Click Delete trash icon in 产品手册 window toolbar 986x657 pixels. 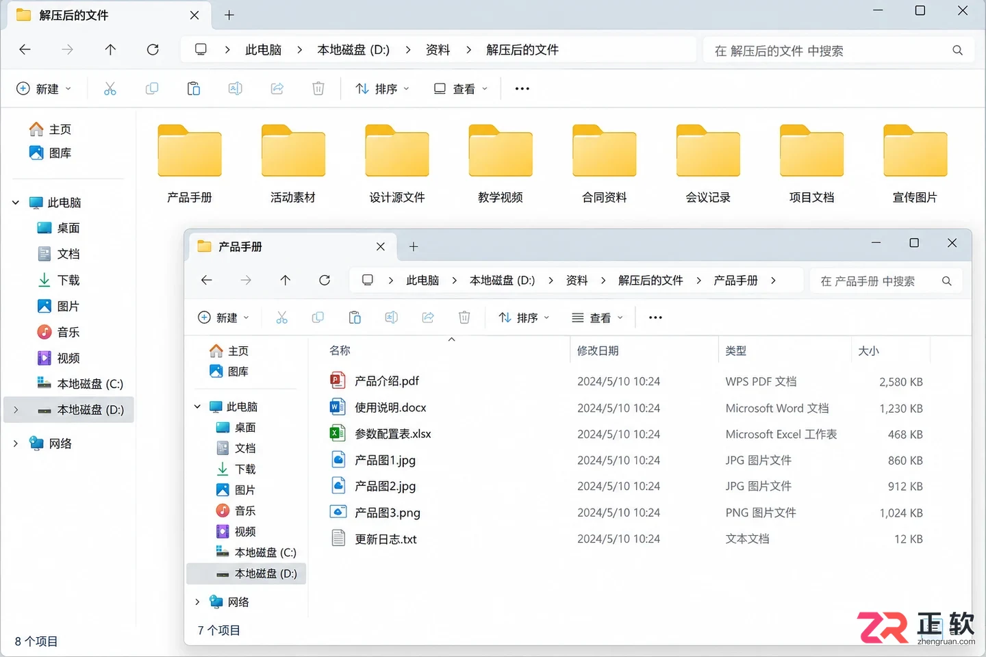point(464,318)
